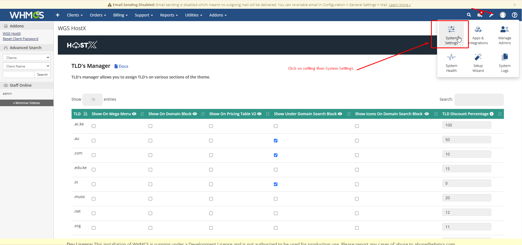Click the Minimise Sidebar button
This screenshot has height=245, width=522.
coord(27,103)
